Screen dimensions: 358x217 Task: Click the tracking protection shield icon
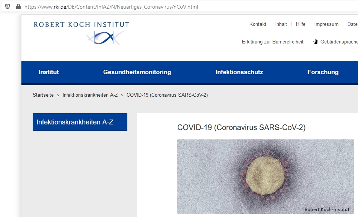(x=8, y=7)
